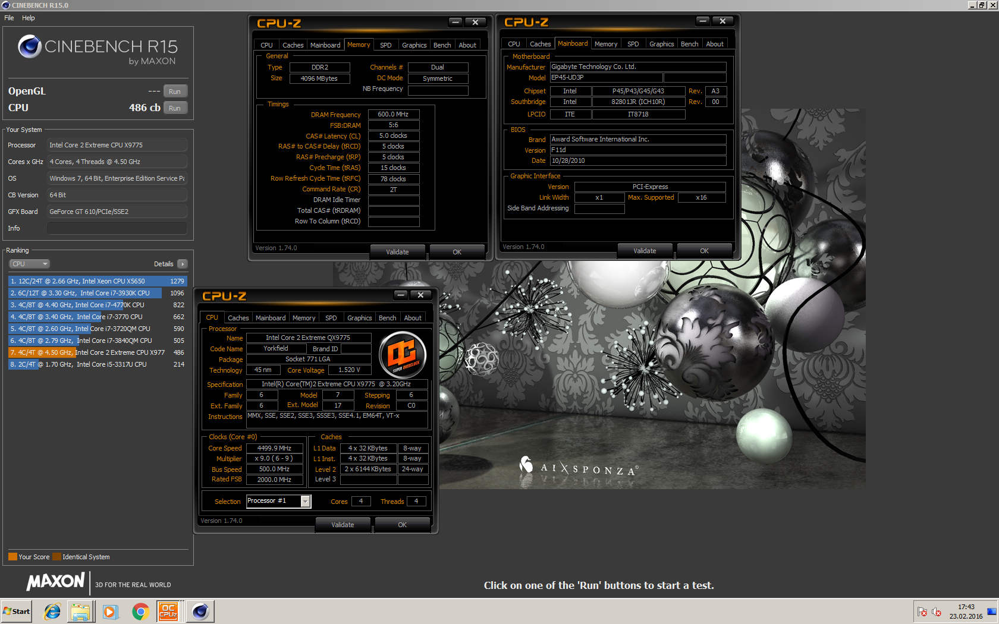Close the CPU tab CPU-Z window
Screen dimensions: 999x624
coord(420,295)
